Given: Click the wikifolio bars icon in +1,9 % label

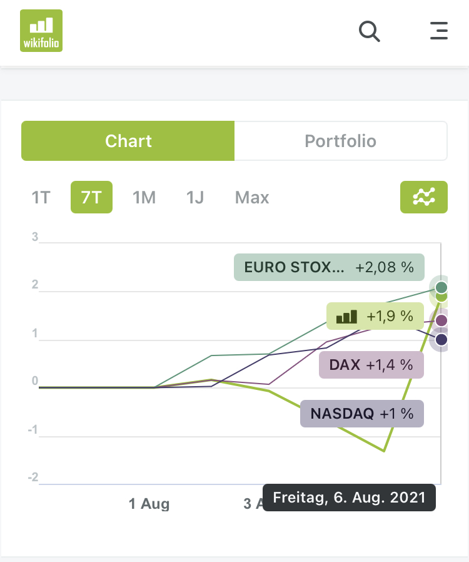Looking at the screenshot, I should pyautogui.click(x=346, y=317).
